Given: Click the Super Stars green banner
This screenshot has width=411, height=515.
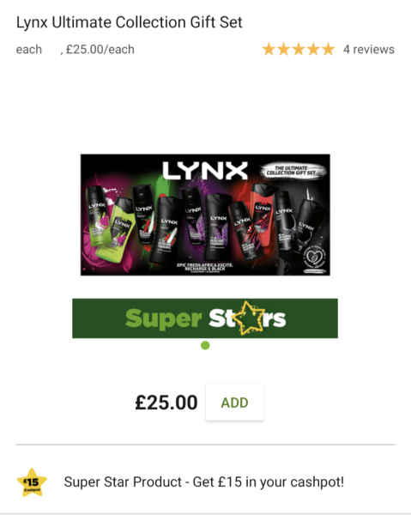Looking at the screenshot, I should click(205, 318).
